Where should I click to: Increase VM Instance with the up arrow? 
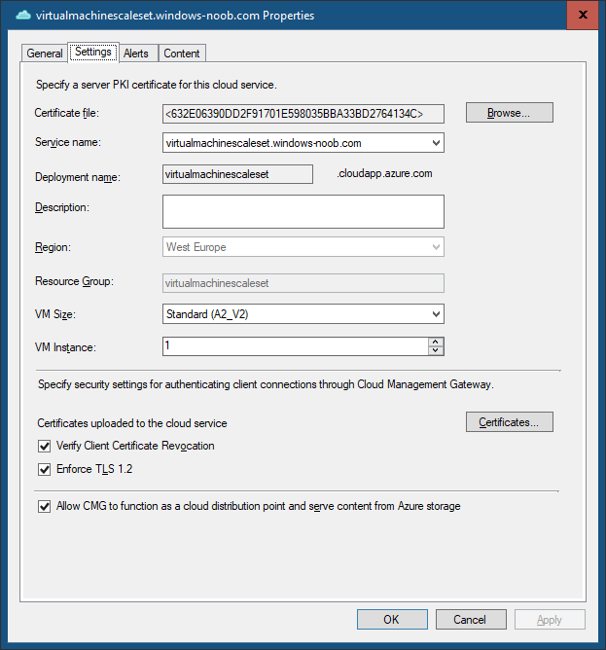click(435, 342)
